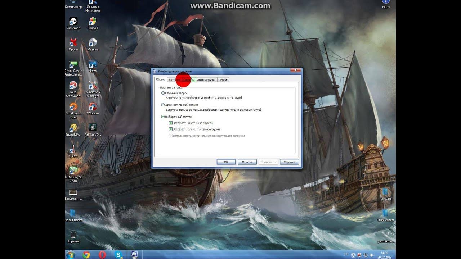
Task: Open the Безымянн... image file
Action: (x=73, y=194)
